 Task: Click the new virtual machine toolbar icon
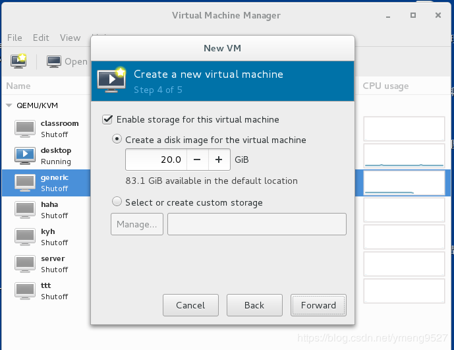pyautogui.click(x=18, y=61)
